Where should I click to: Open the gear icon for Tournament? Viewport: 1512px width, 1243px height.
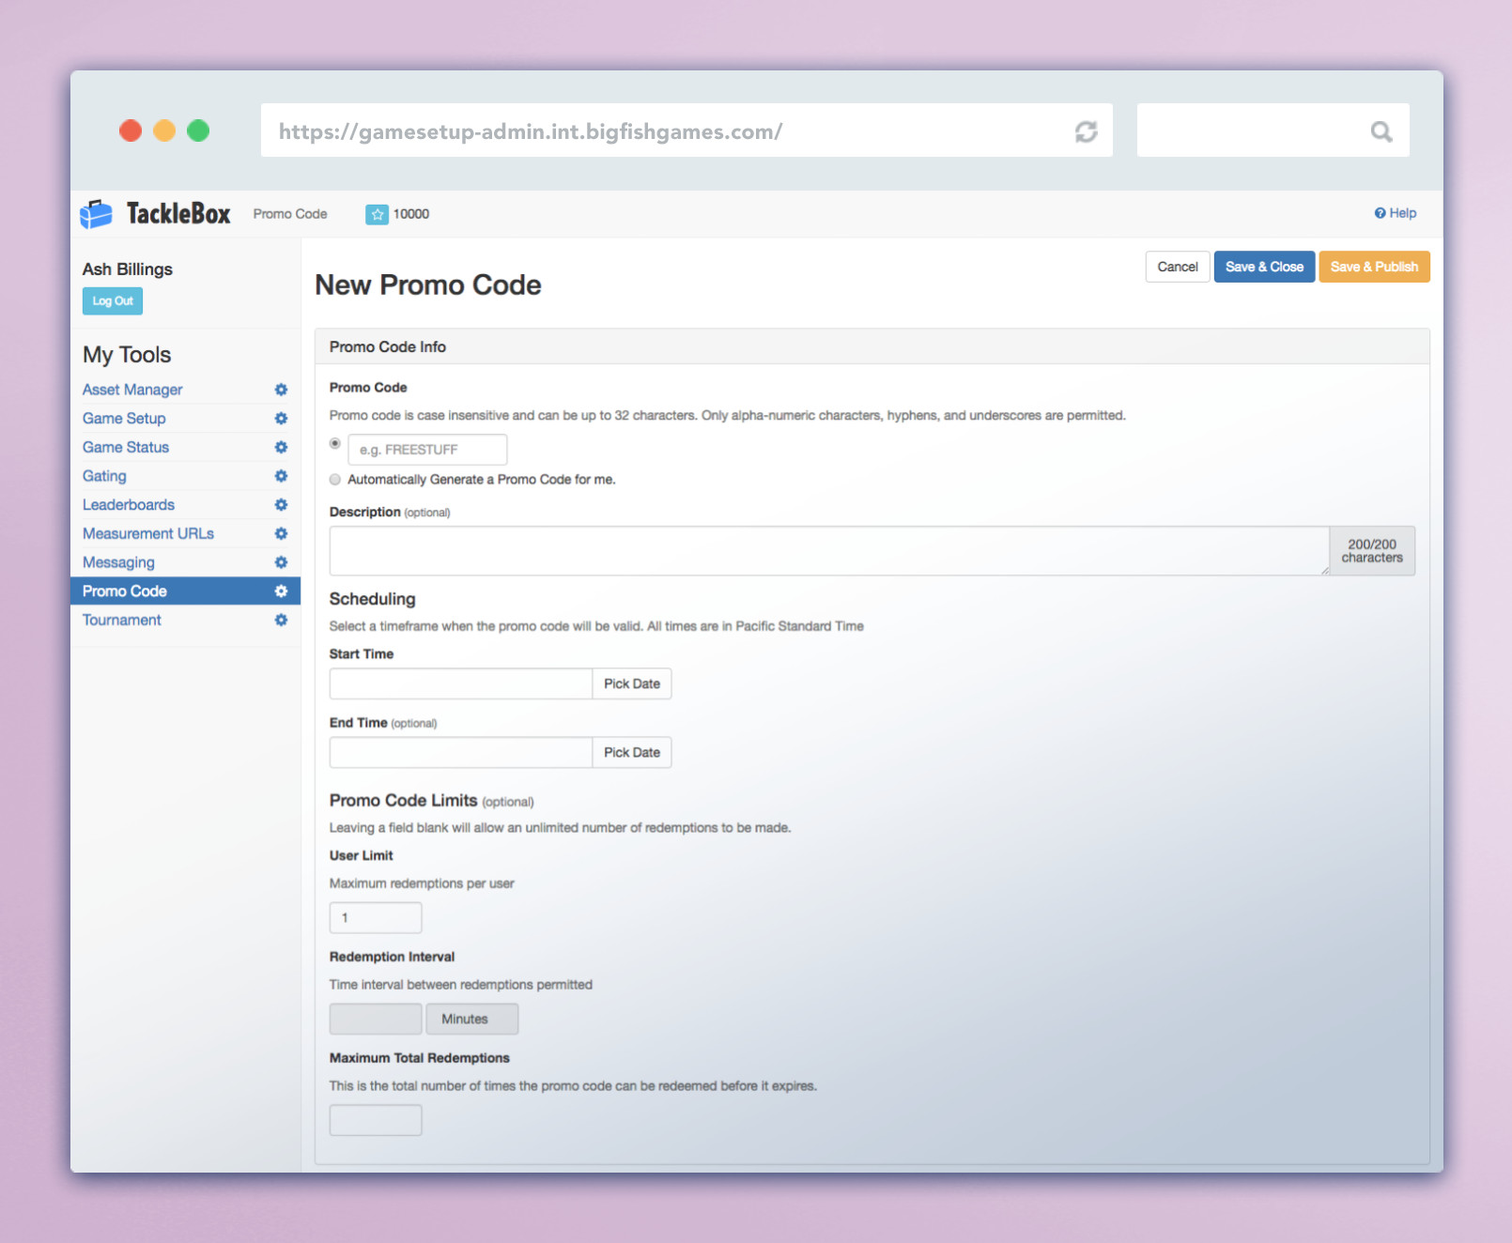tap(281, 621)
